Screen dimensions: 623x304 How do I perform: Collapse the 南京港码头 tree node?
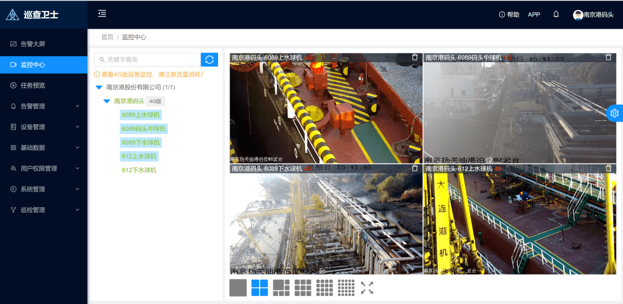click(107, 101)
